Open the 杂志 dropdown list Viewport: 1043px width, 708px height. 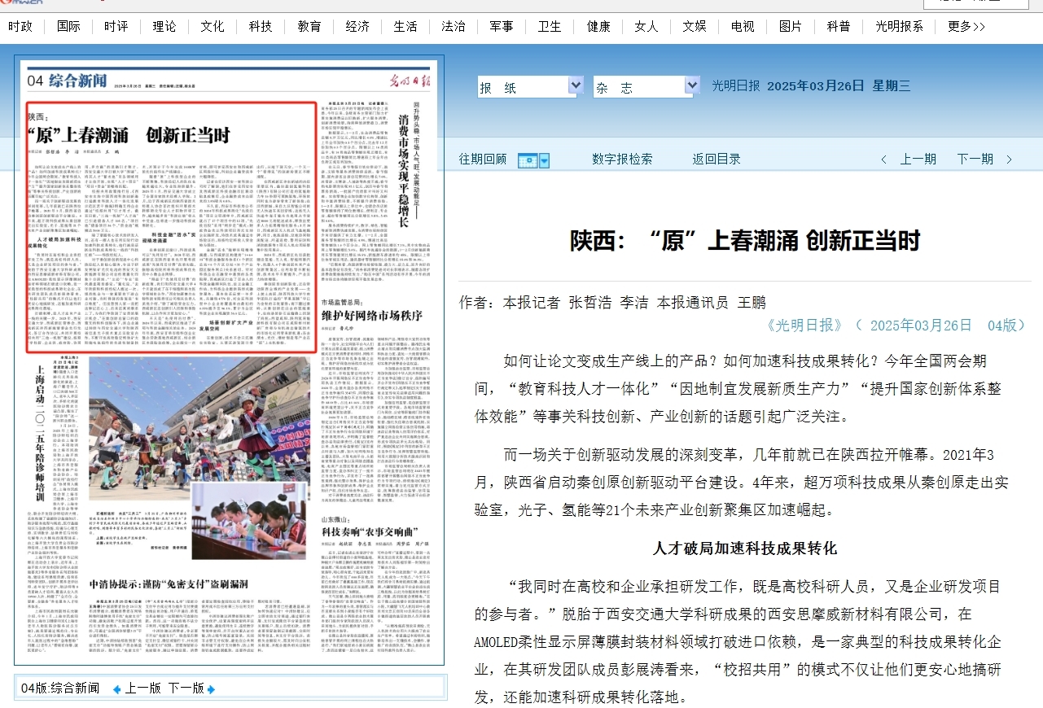[692, 86]
